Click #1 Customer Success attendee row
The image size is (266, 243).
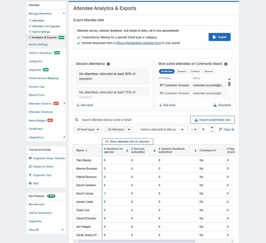point(193,85)
